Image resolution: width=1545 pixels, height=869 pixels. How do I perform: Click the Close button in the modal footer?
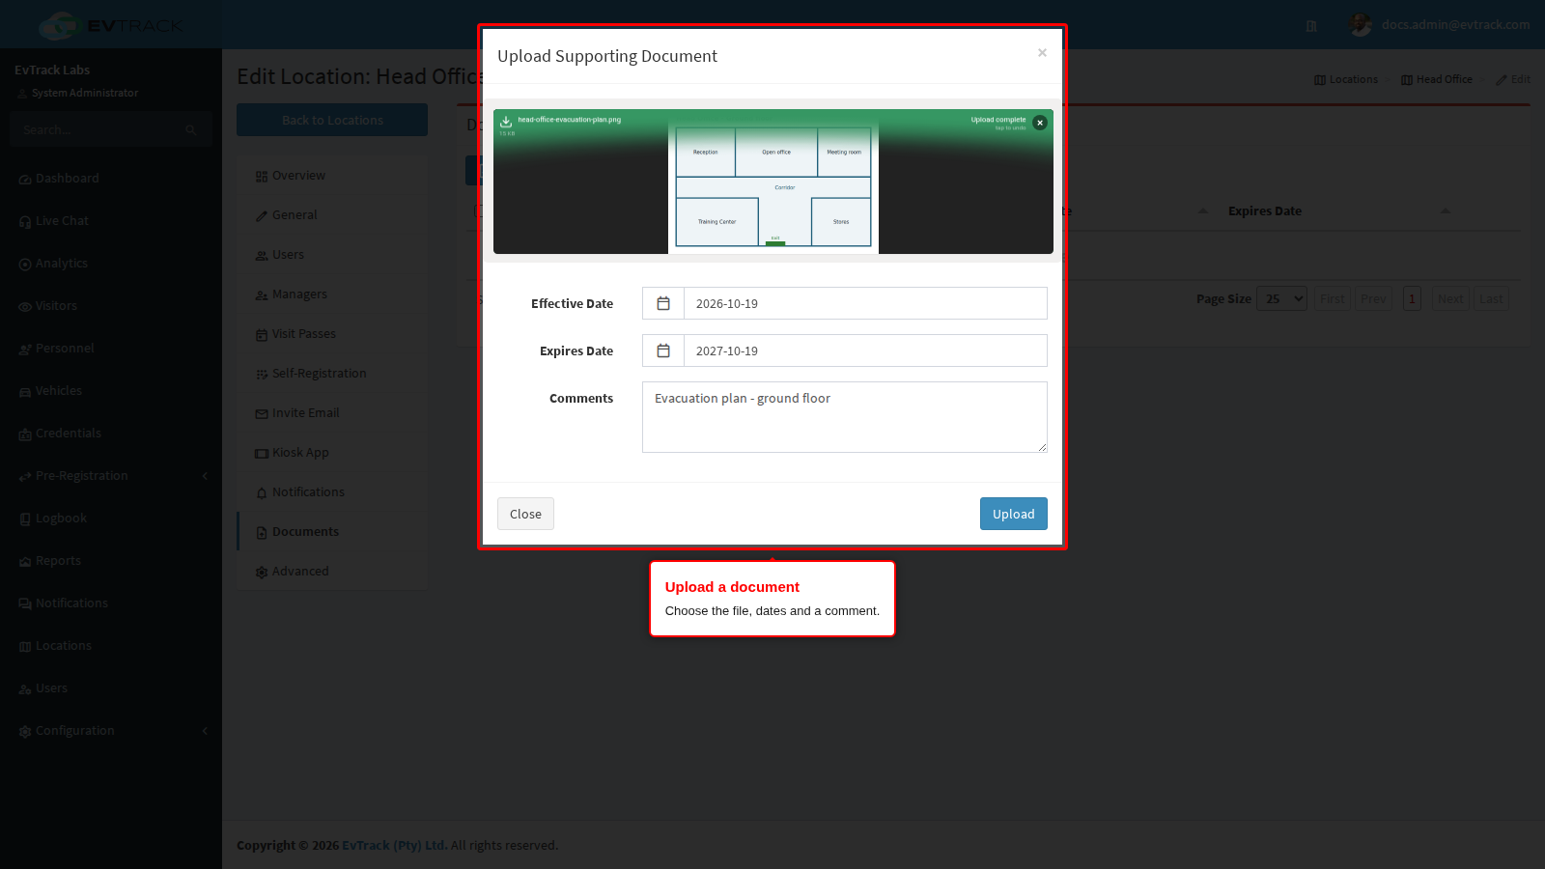[x=525, y=514]
